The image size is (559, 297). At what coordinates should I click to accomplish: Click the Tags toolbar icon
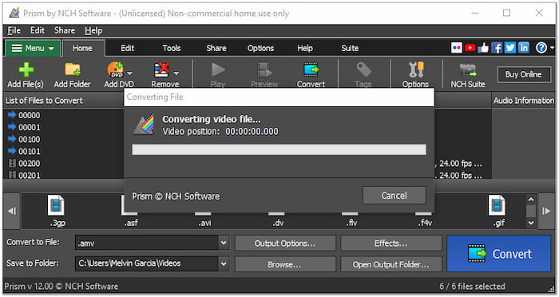click(x=363, y=69)
